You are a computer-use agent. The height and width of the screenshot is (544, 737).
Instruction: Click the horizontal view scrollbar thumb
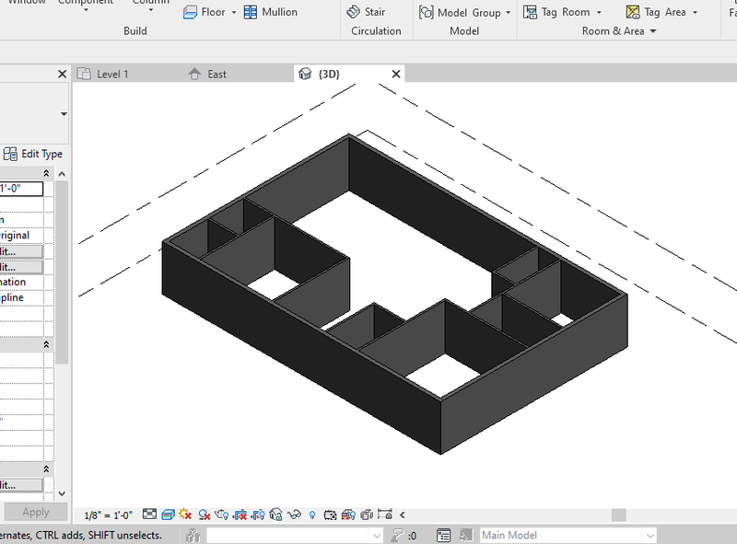(618, 515)
